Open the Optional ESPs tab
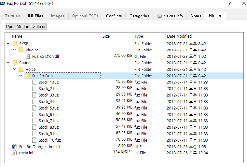247x167 pixels. pyautogui.click(x=85, y=16)
